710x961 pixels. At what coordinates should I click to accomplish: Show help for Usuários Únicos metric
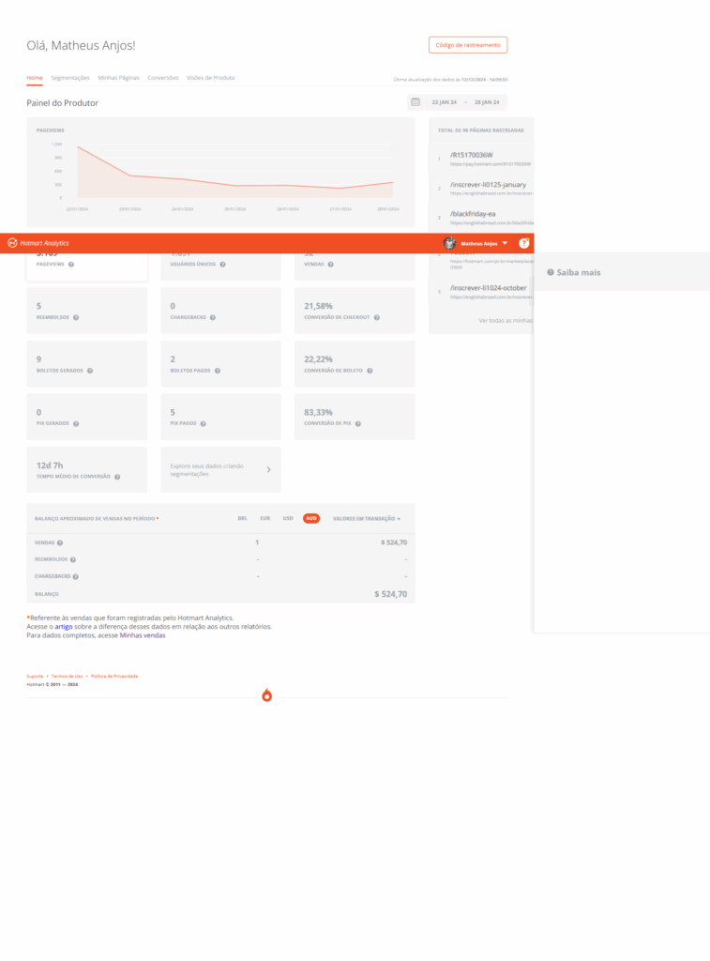(x=222, y=265)
